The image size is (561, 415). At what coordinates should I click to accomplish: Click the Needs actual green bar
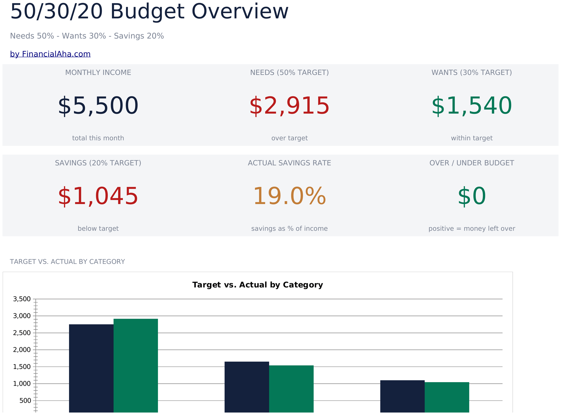pyautogui.click(x=136, y=366)
